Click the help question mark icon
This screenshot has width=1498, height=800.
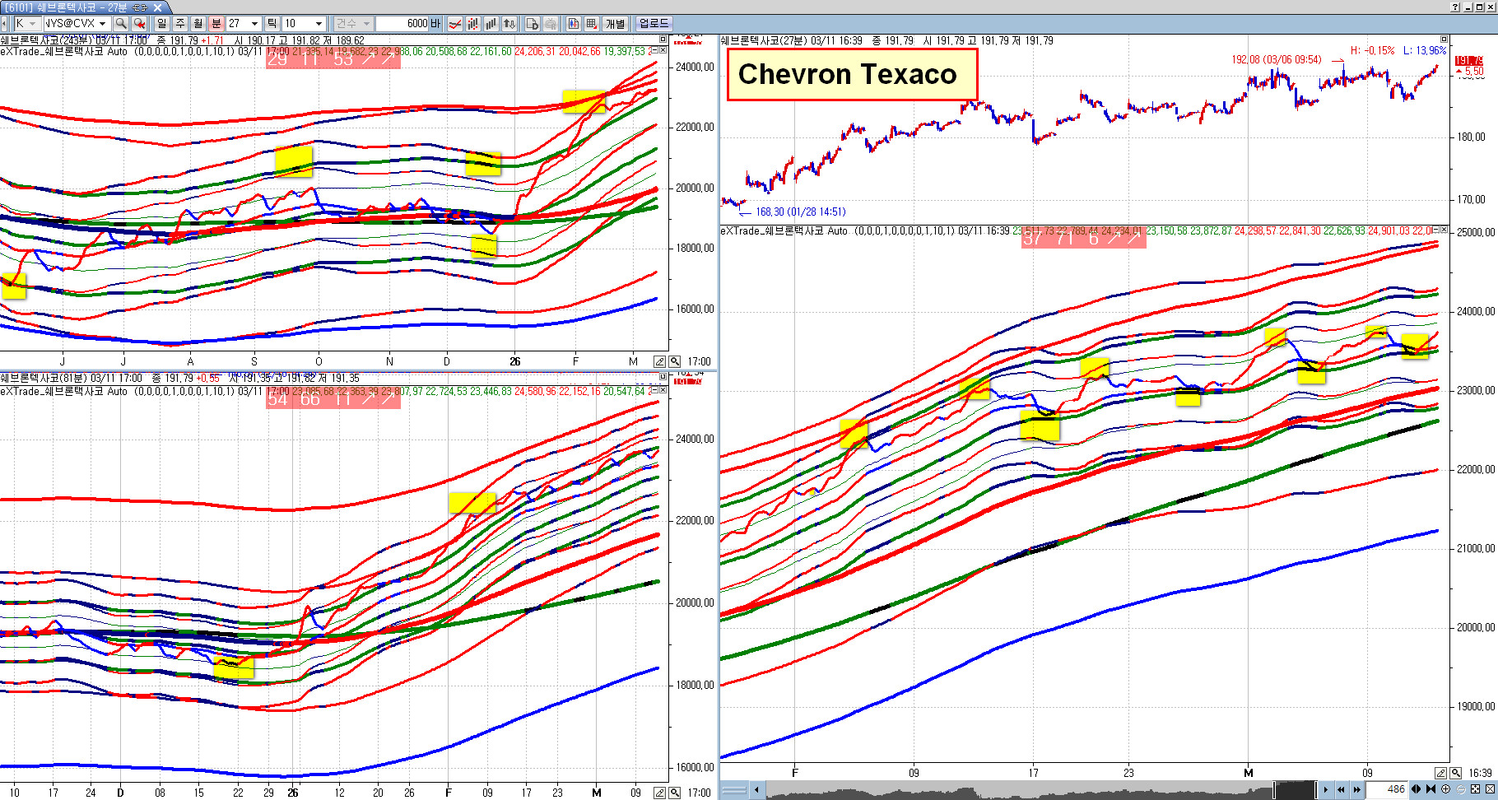click(1456, 7)
